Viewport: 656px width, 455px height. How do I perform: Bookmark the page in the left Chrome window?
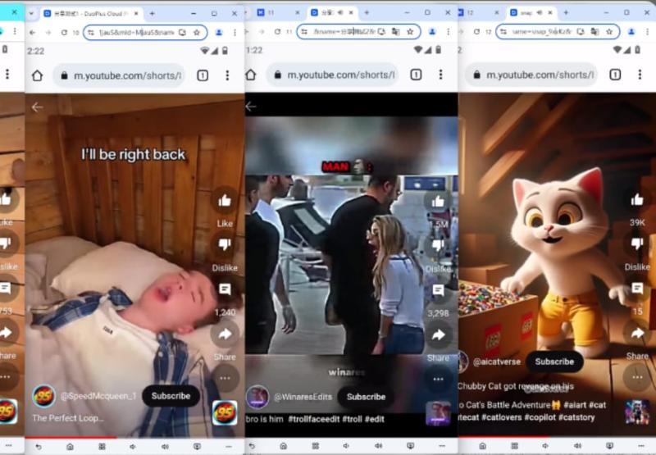197,32
